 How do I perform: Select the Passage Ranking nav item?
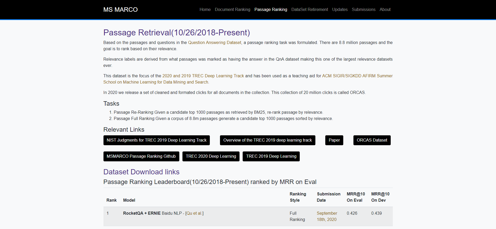point(271,10)
